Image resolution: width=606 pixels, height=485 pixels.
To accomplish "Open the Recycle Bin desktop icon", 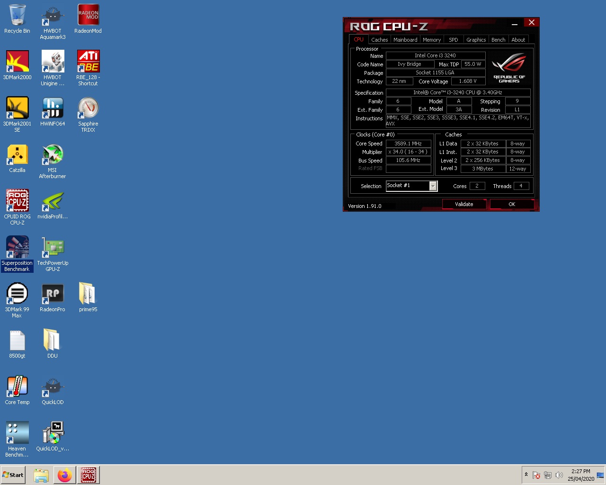I will [x=17, y=19].
